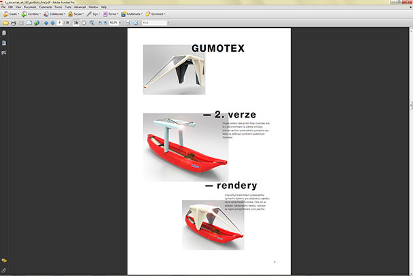Open the Bookmarks panel in sidebar
The height and width of the screenshot is (276, 413).
pyautogui.click(x=4, y=42)
